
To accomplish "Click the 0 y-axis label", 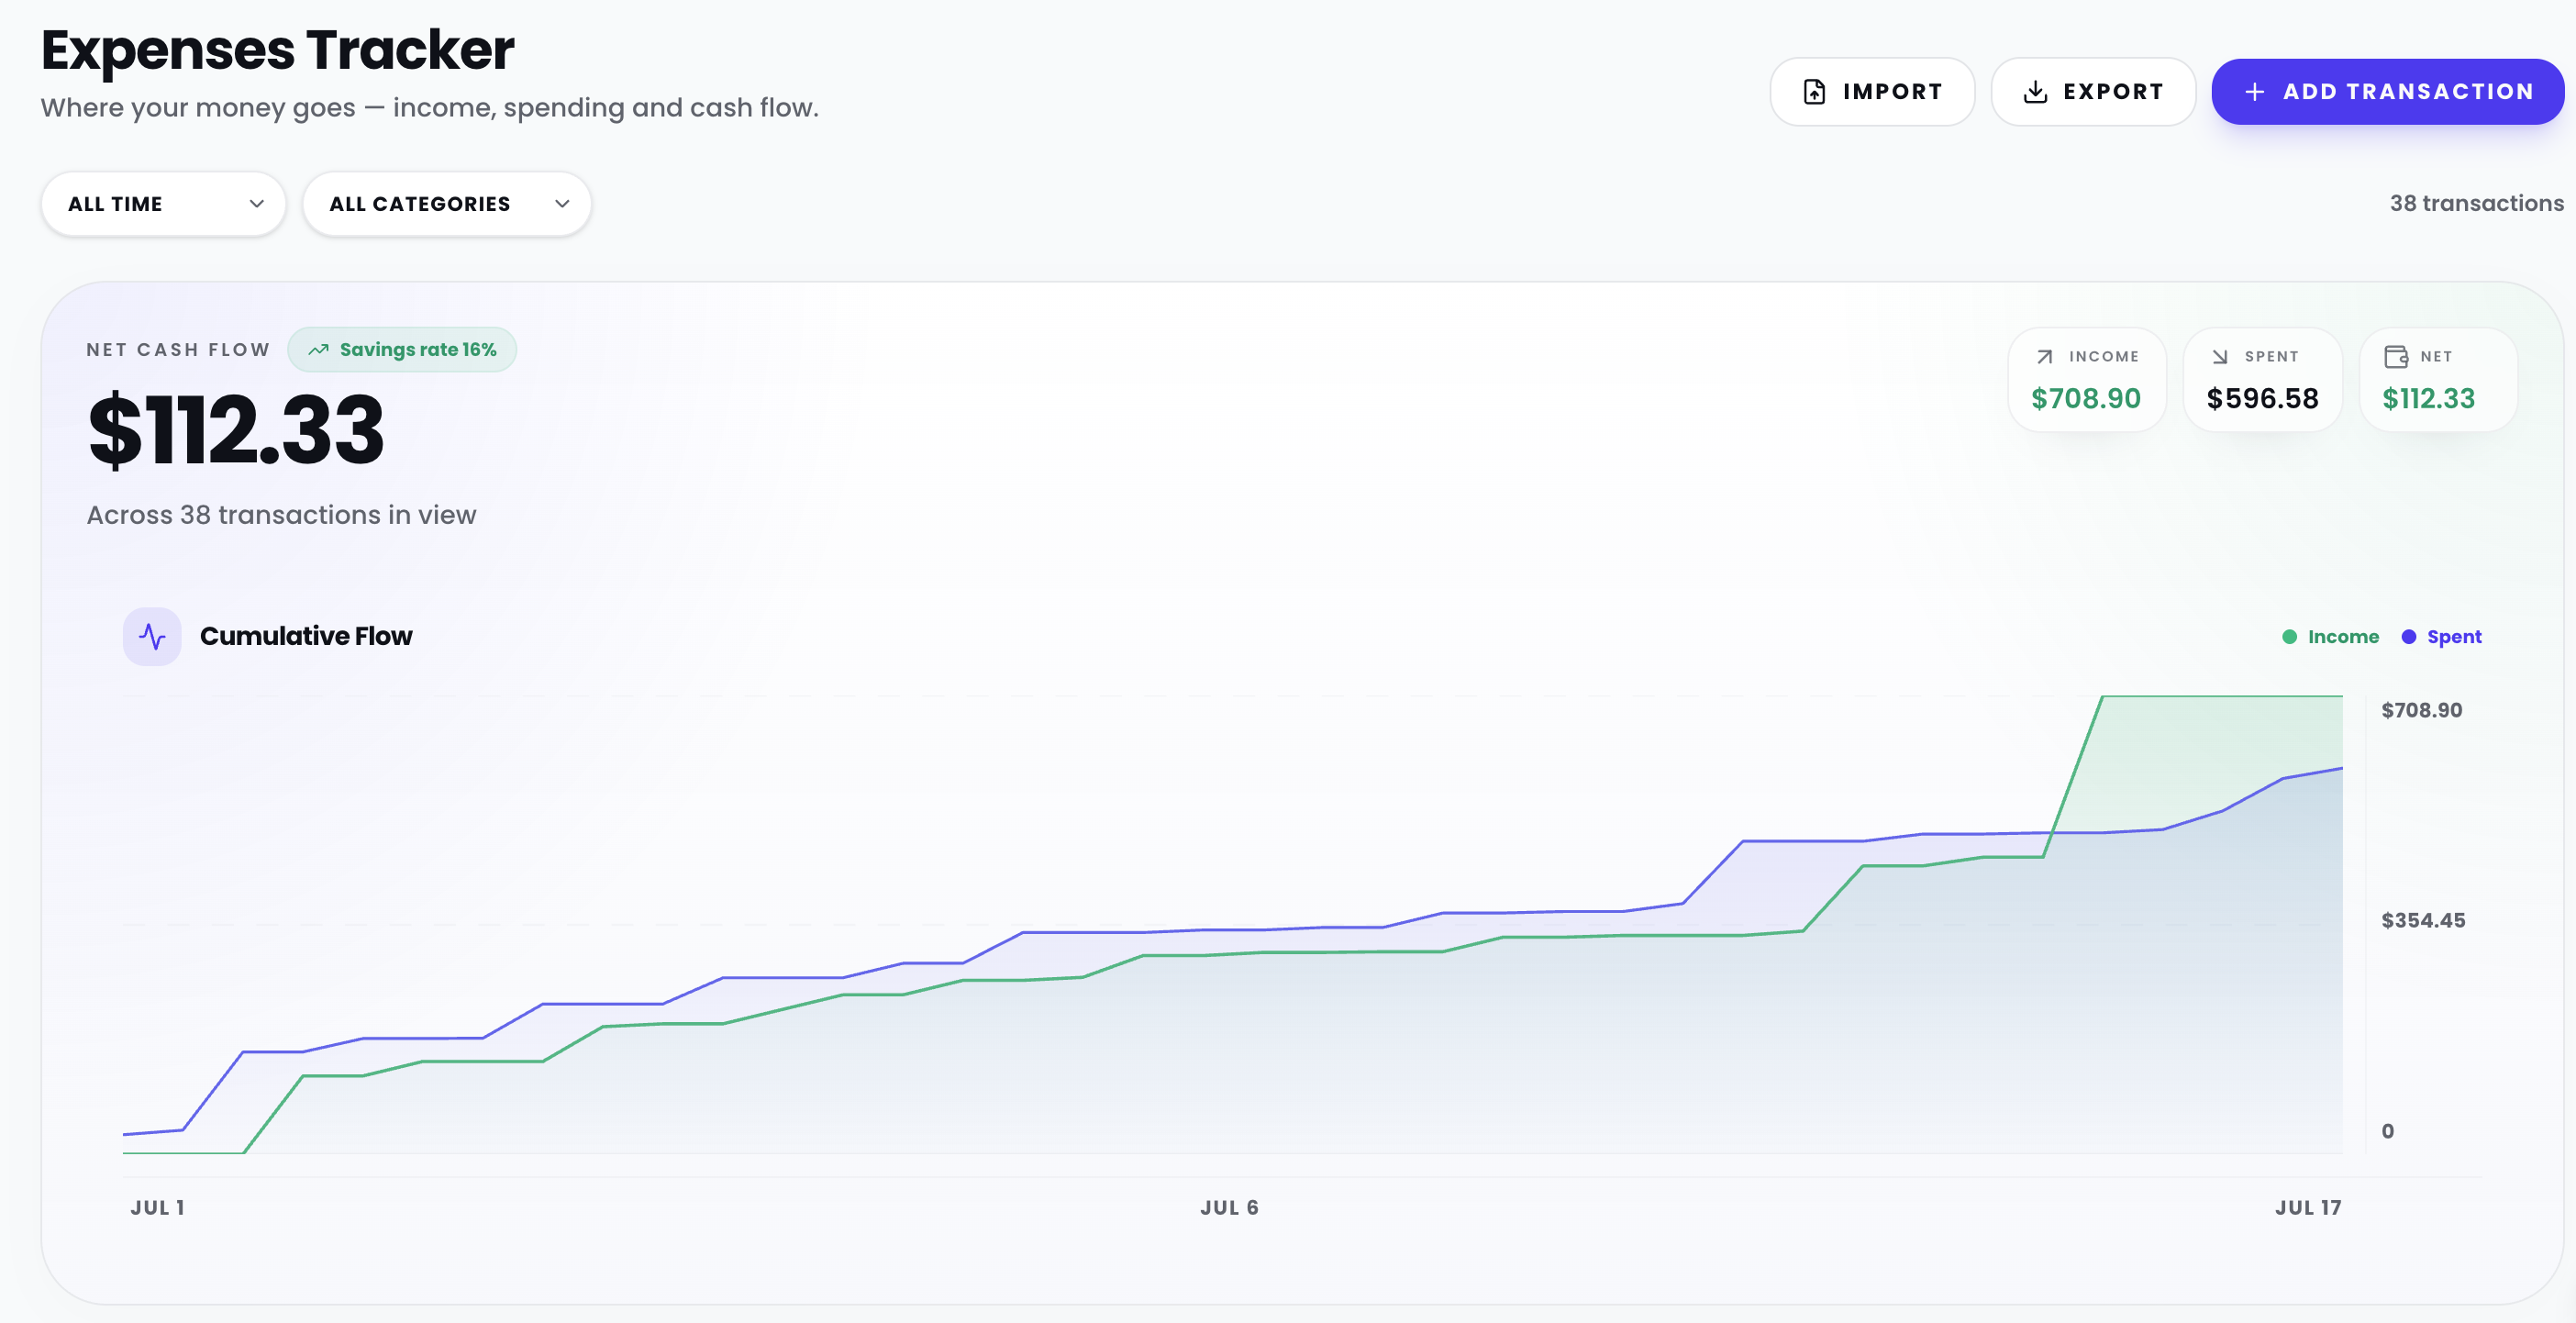I will point(2388,1132).
